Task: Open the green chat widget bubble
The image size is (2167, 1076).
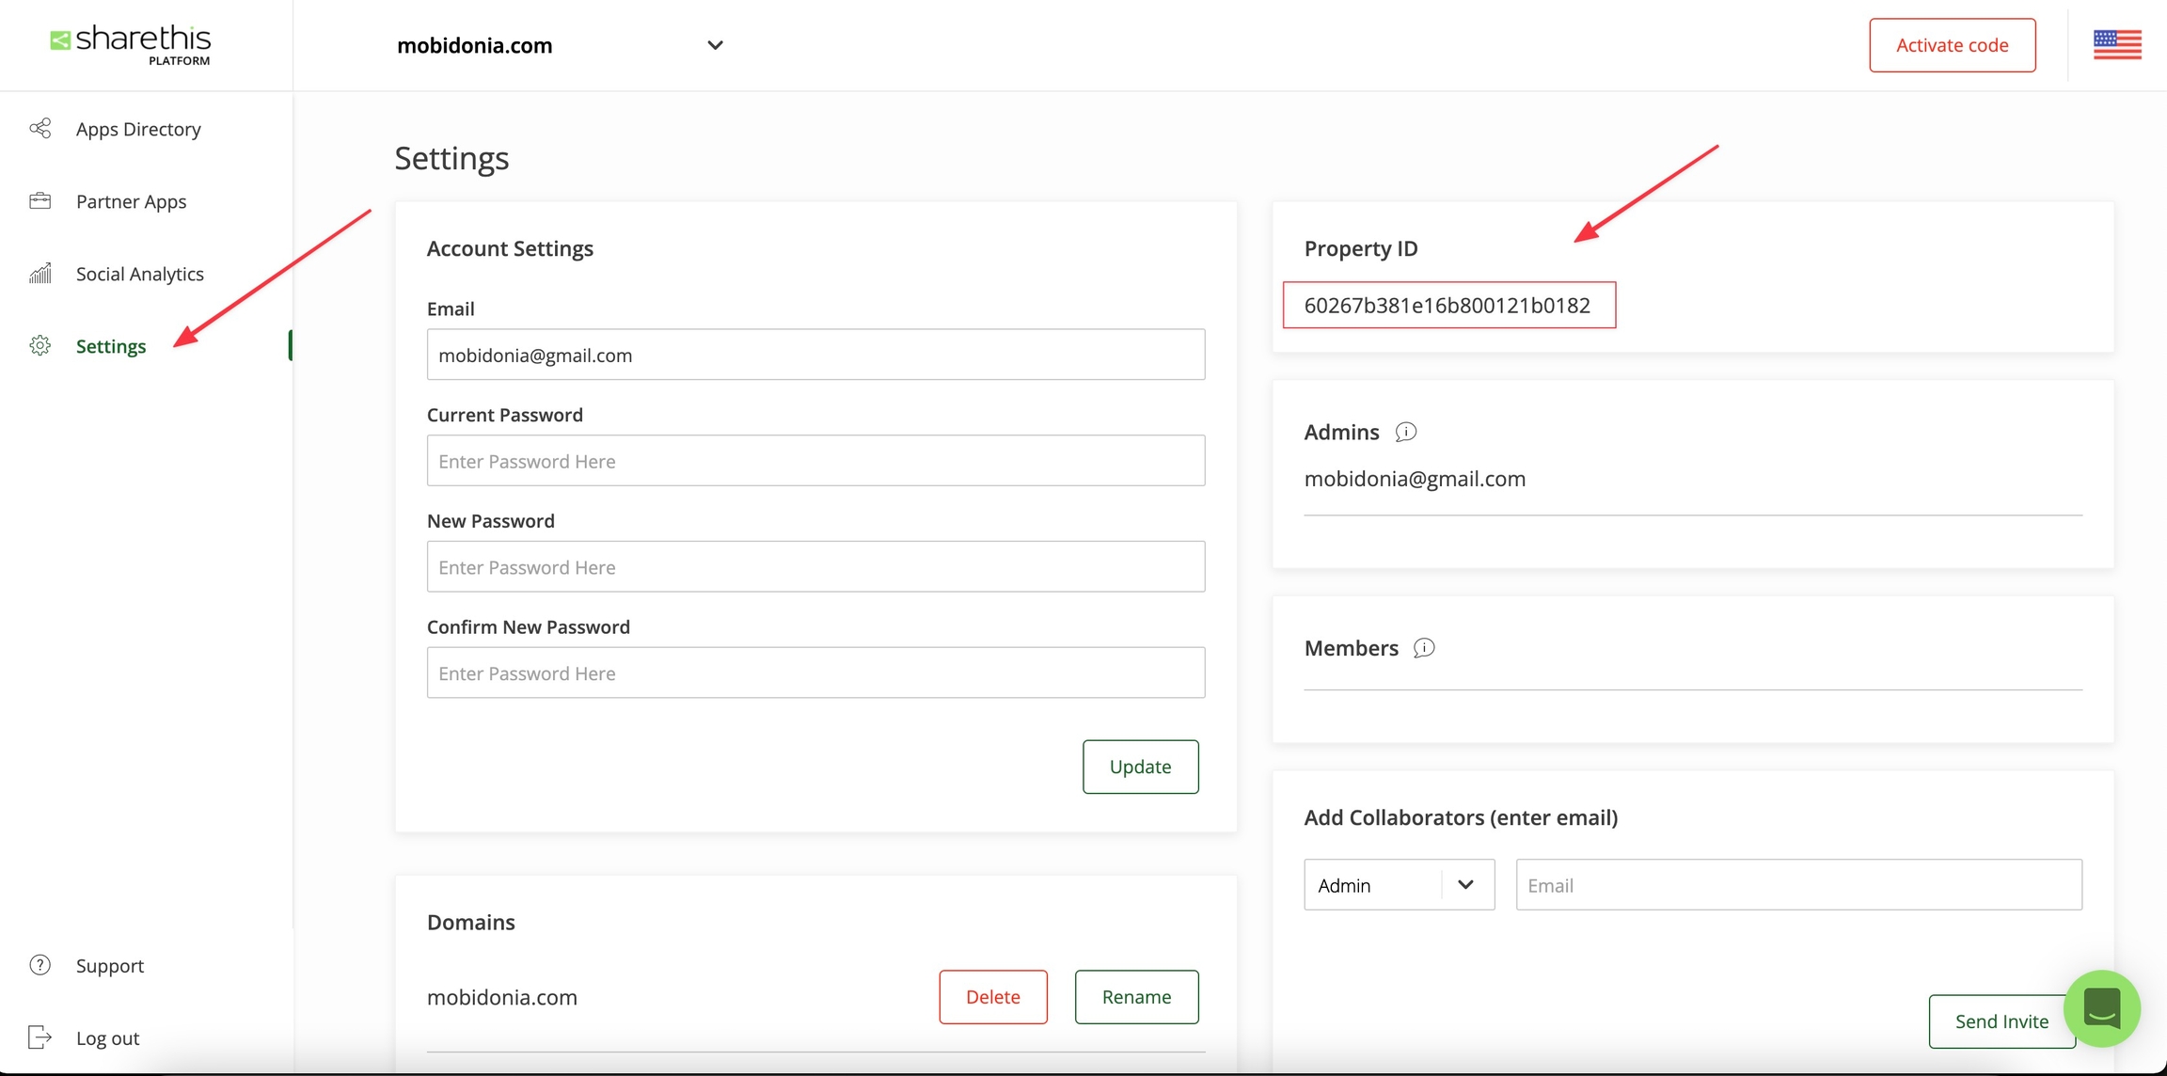Action: (2101, 1008)
